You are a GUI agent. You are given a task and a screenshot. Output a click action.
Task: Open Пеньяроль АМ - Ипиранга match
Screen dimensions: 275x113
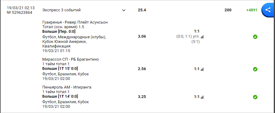[x=67, y=87]
